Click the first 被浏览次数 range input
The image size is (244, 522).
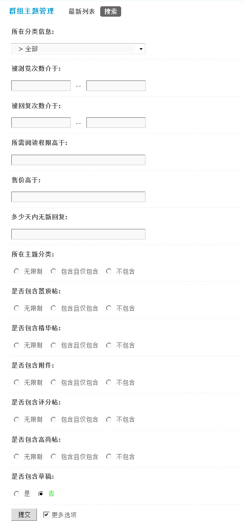coord(41,86)
